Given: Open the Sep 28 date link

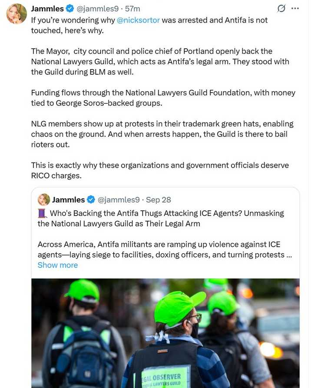Looking at the screenshot, I should [159, 200].
